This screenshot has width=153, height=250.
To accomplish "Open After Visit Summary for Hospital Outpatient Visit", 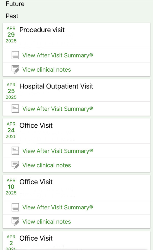I will click(x=58, y=109).
